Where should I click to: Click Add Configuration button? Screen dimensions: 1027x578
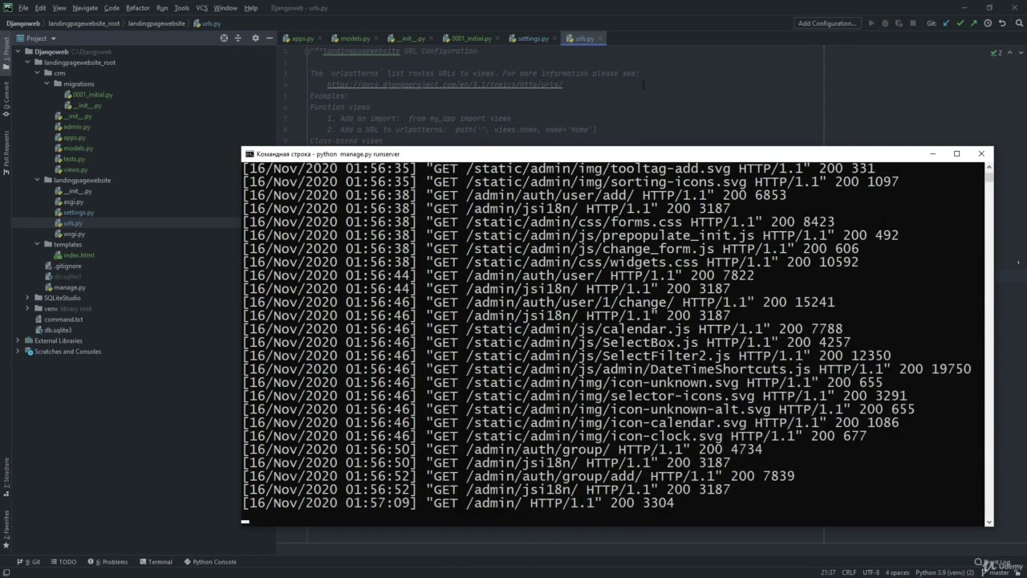827,23
